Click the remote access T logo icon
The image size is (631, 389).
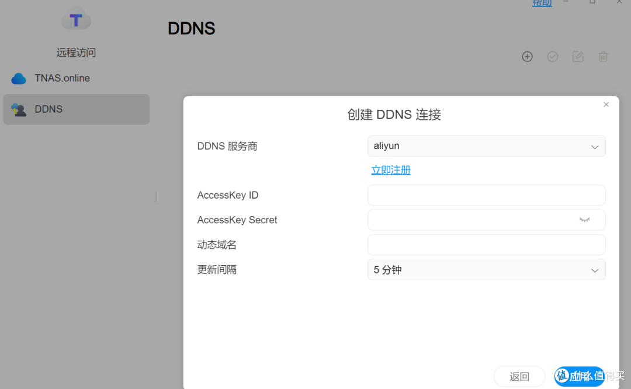76,19
